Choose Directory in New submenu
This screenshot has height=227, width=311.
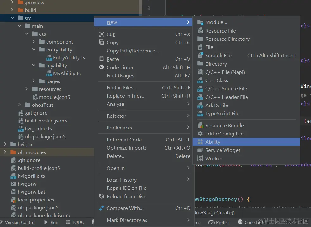(246, 64)
